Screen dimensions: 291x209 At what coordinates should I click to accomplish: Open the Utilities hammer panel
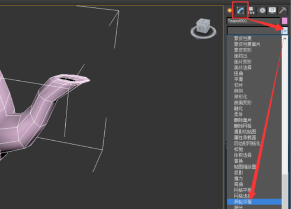pos(283,10)
